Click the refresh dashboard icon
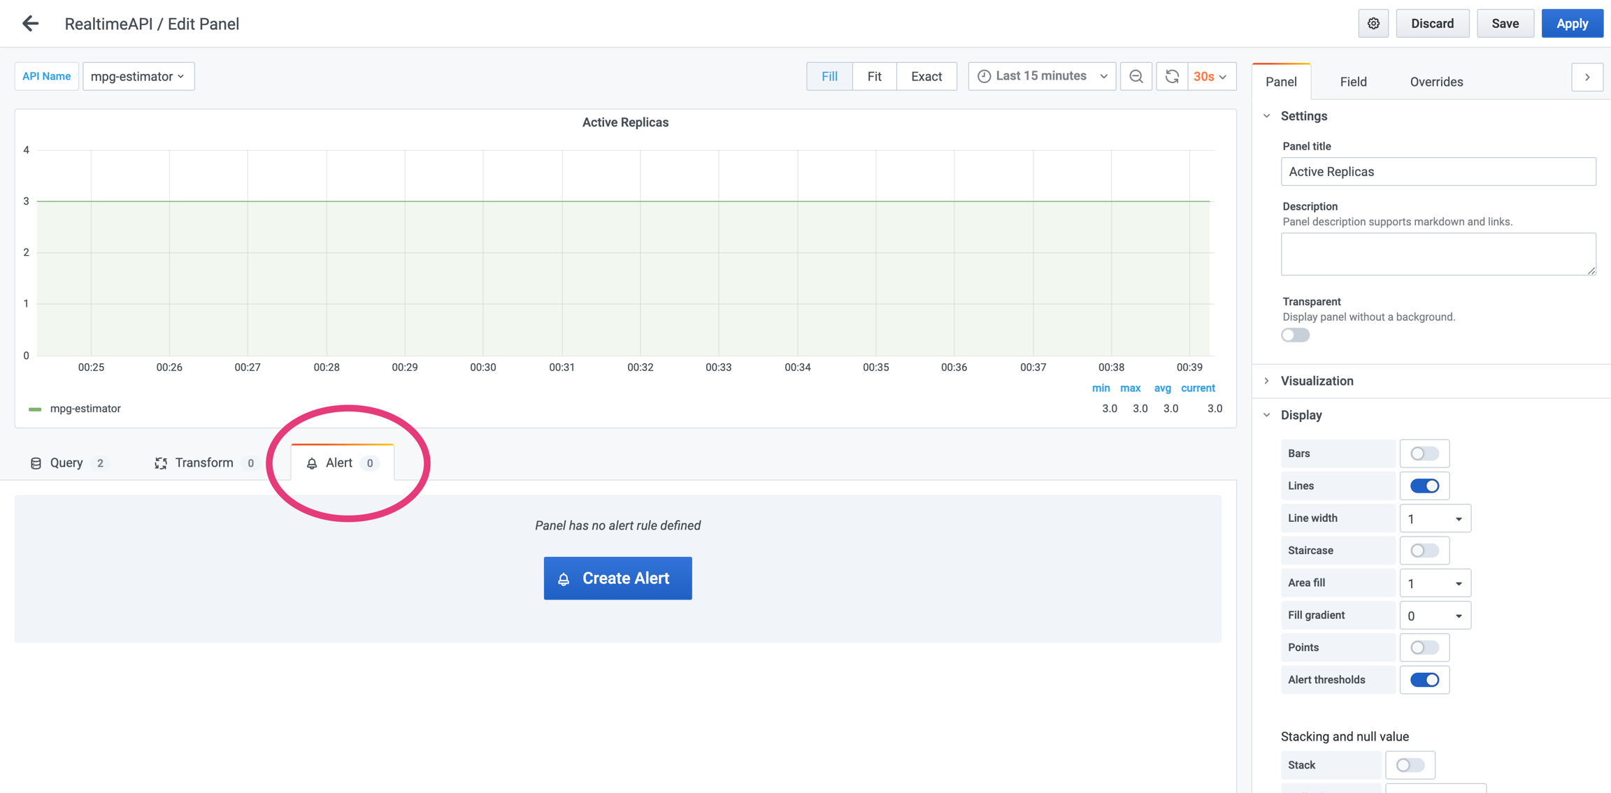 point(1173,76)
